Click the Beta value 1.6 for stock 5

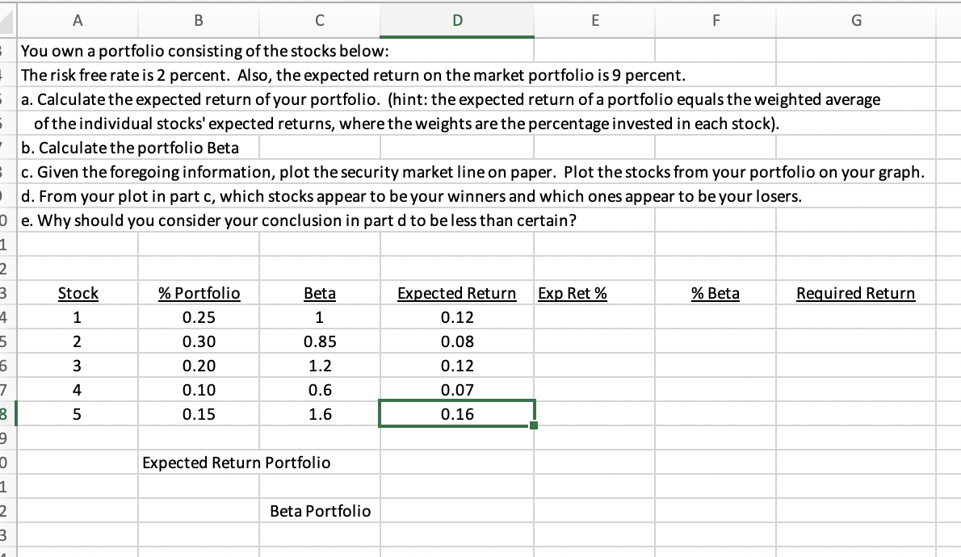pyautogui.click(x=319, y=414)
